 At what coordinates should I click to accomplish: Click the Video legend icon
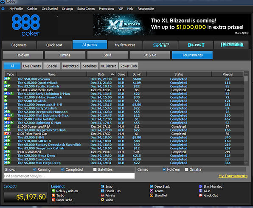pyautogui.click(x=102, y=200)
